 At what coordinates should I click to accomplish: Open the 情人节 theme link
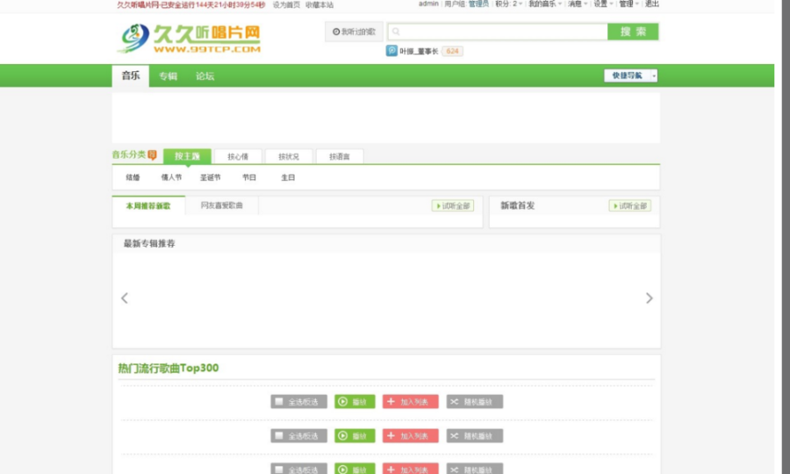171,177
